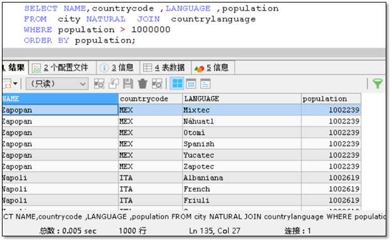Sort by the LANGUAGE column header
The height and width of the screenshot is (242, 392).
click(x=242, y=99)
